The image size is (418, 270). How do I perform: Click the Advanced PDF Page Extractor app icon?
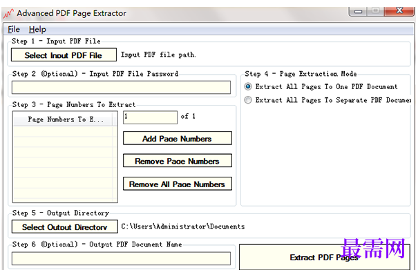8,14
